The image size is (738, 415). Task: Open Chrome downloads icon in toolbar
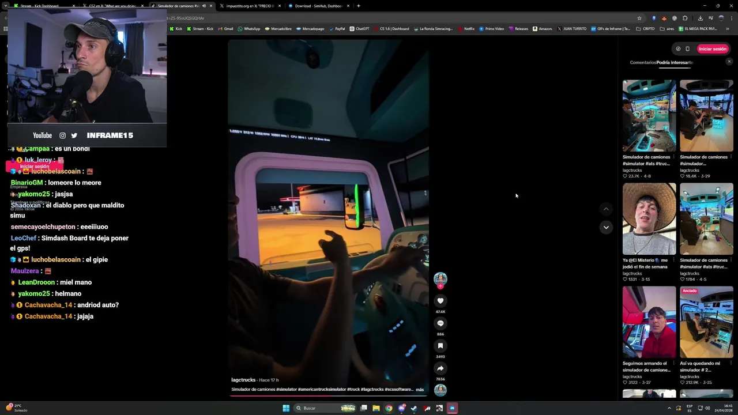(700, 18)
